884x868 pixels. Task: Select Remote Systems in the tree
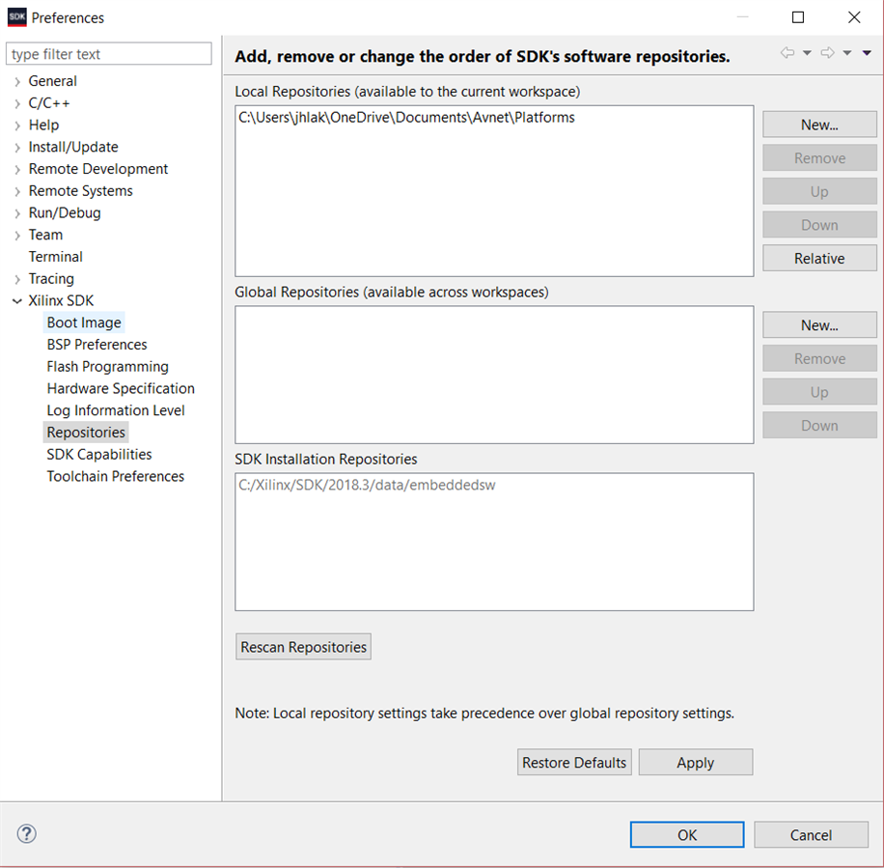(81, 191)
